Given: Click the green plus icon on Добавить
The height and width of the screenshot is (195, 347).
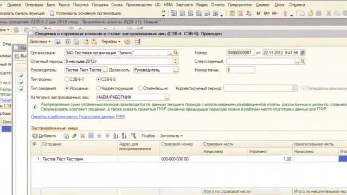Looking at the screenshot, I should [x=35, y=136].
